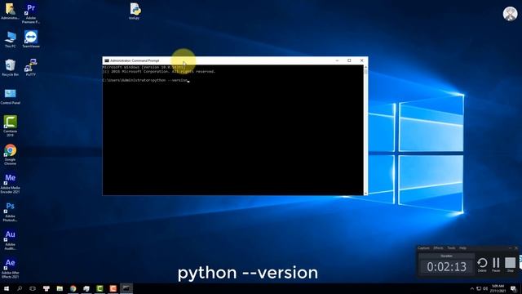This screenshot has width=522, height=294.
Task: Click the user avatar in the top-right corner
Action: tap(510, 14)
